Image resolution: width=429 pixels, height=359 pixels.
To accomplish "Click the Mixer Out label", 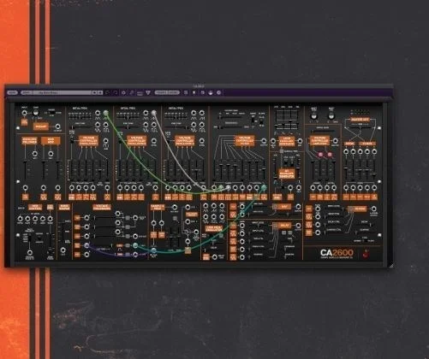I will (360, 120).
